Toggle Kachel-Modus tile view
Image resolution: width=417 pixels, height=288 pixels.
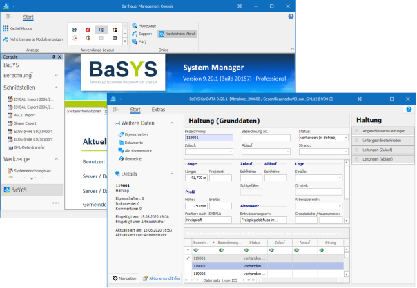point(17,28)
